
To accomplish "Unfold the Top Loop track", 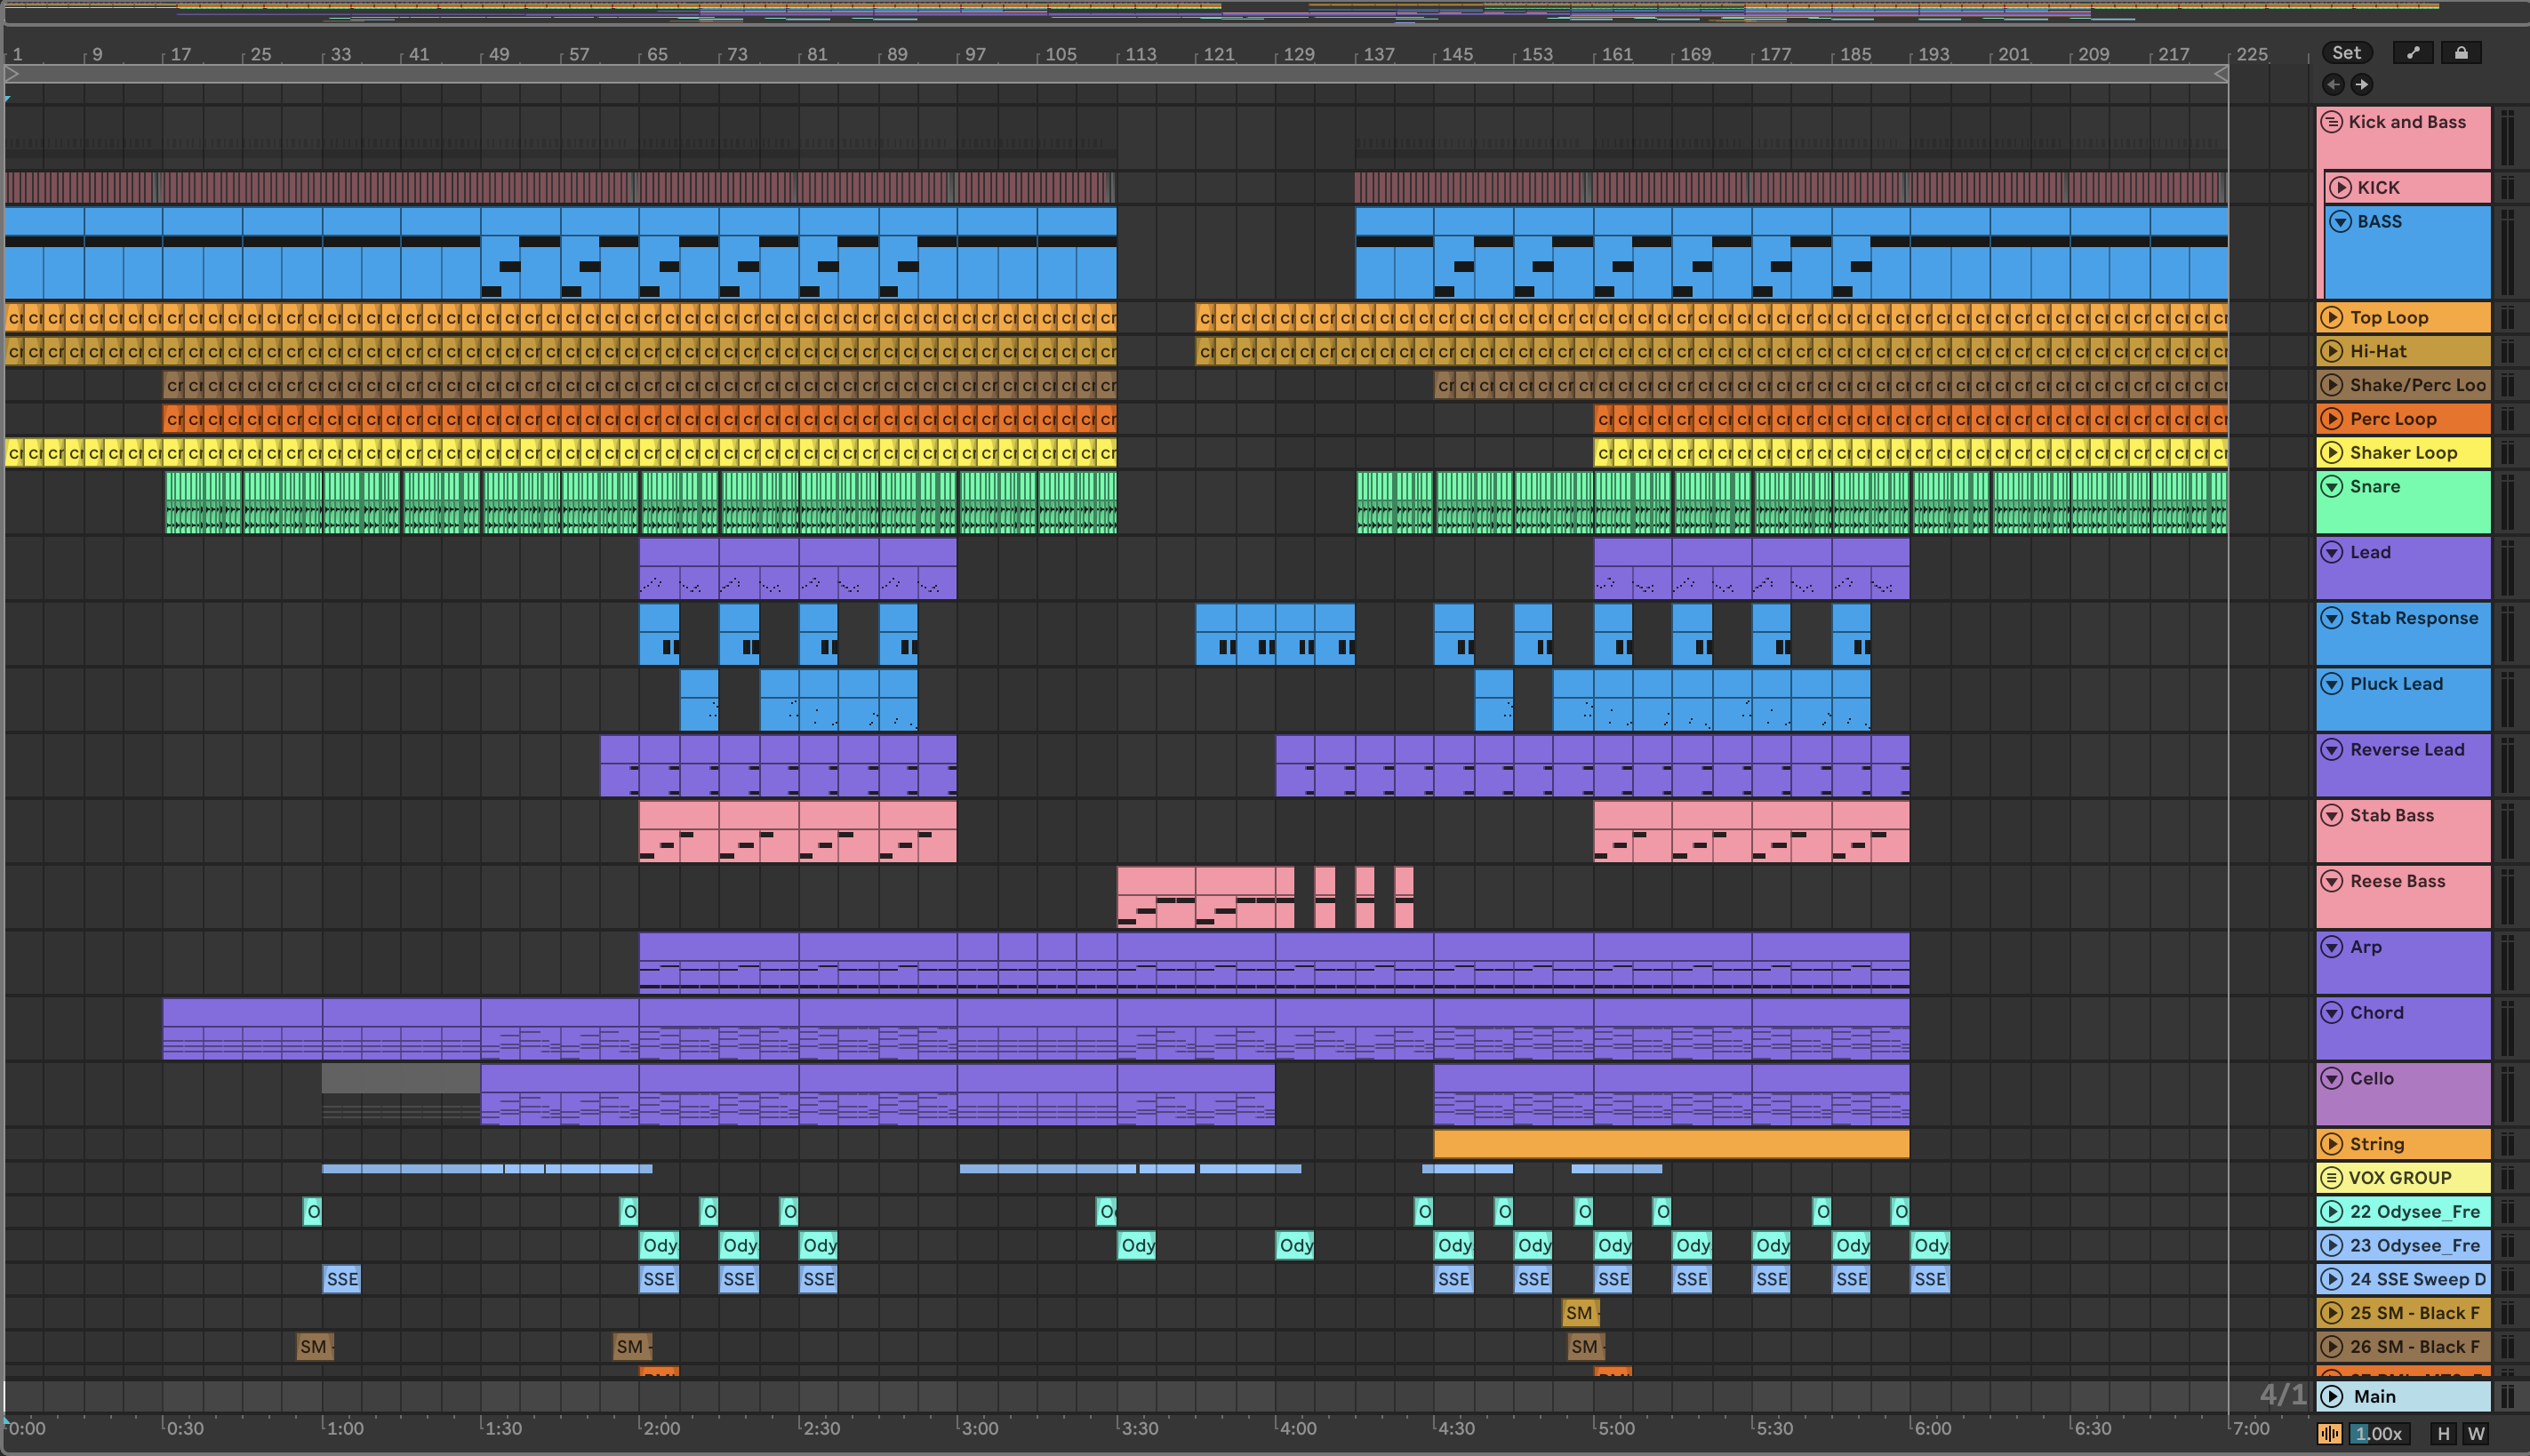I will 2332,318.
